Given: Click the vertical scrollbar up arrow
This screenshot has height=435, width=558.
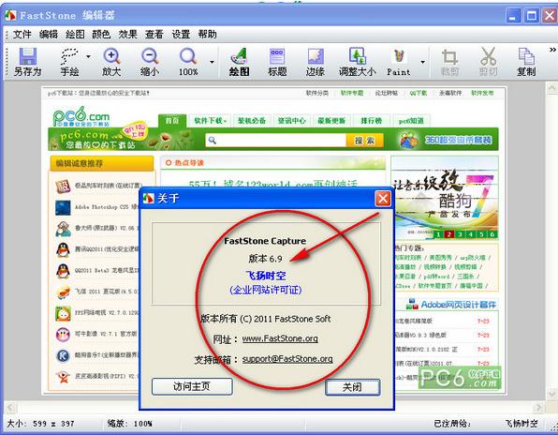Looking at the screenshot, I should [x=552, y=87].
